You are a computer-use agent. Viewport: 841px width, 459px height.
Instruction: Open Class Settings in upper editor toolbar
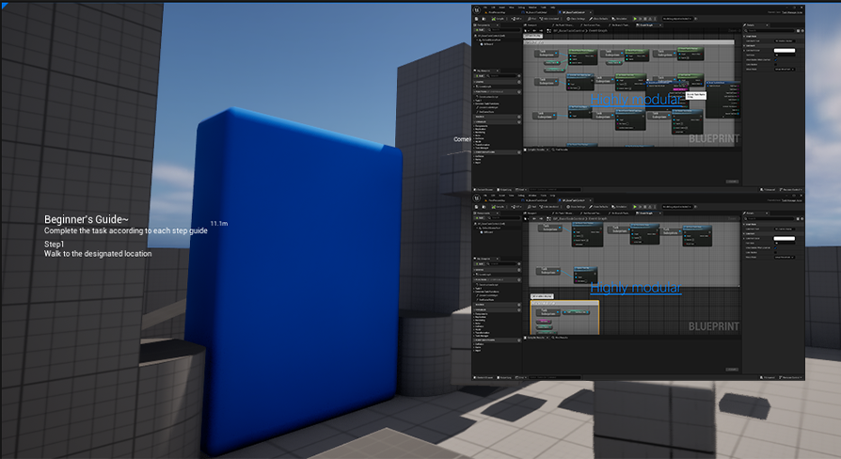coord(576,19)
